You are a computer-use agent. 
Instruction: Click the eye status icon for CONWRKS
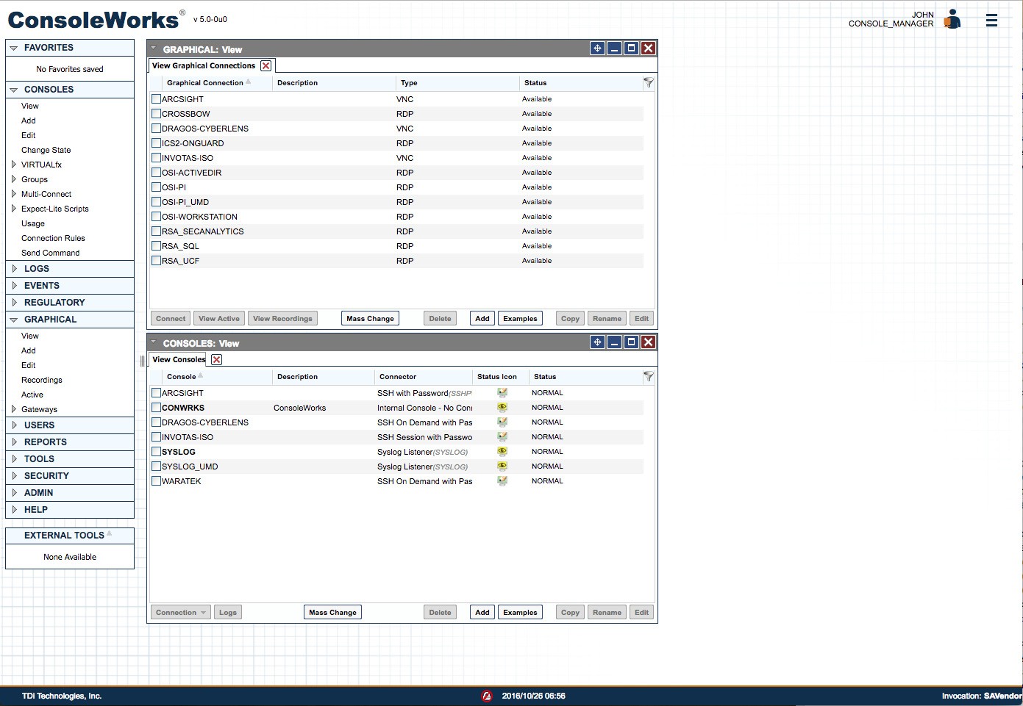502,408
